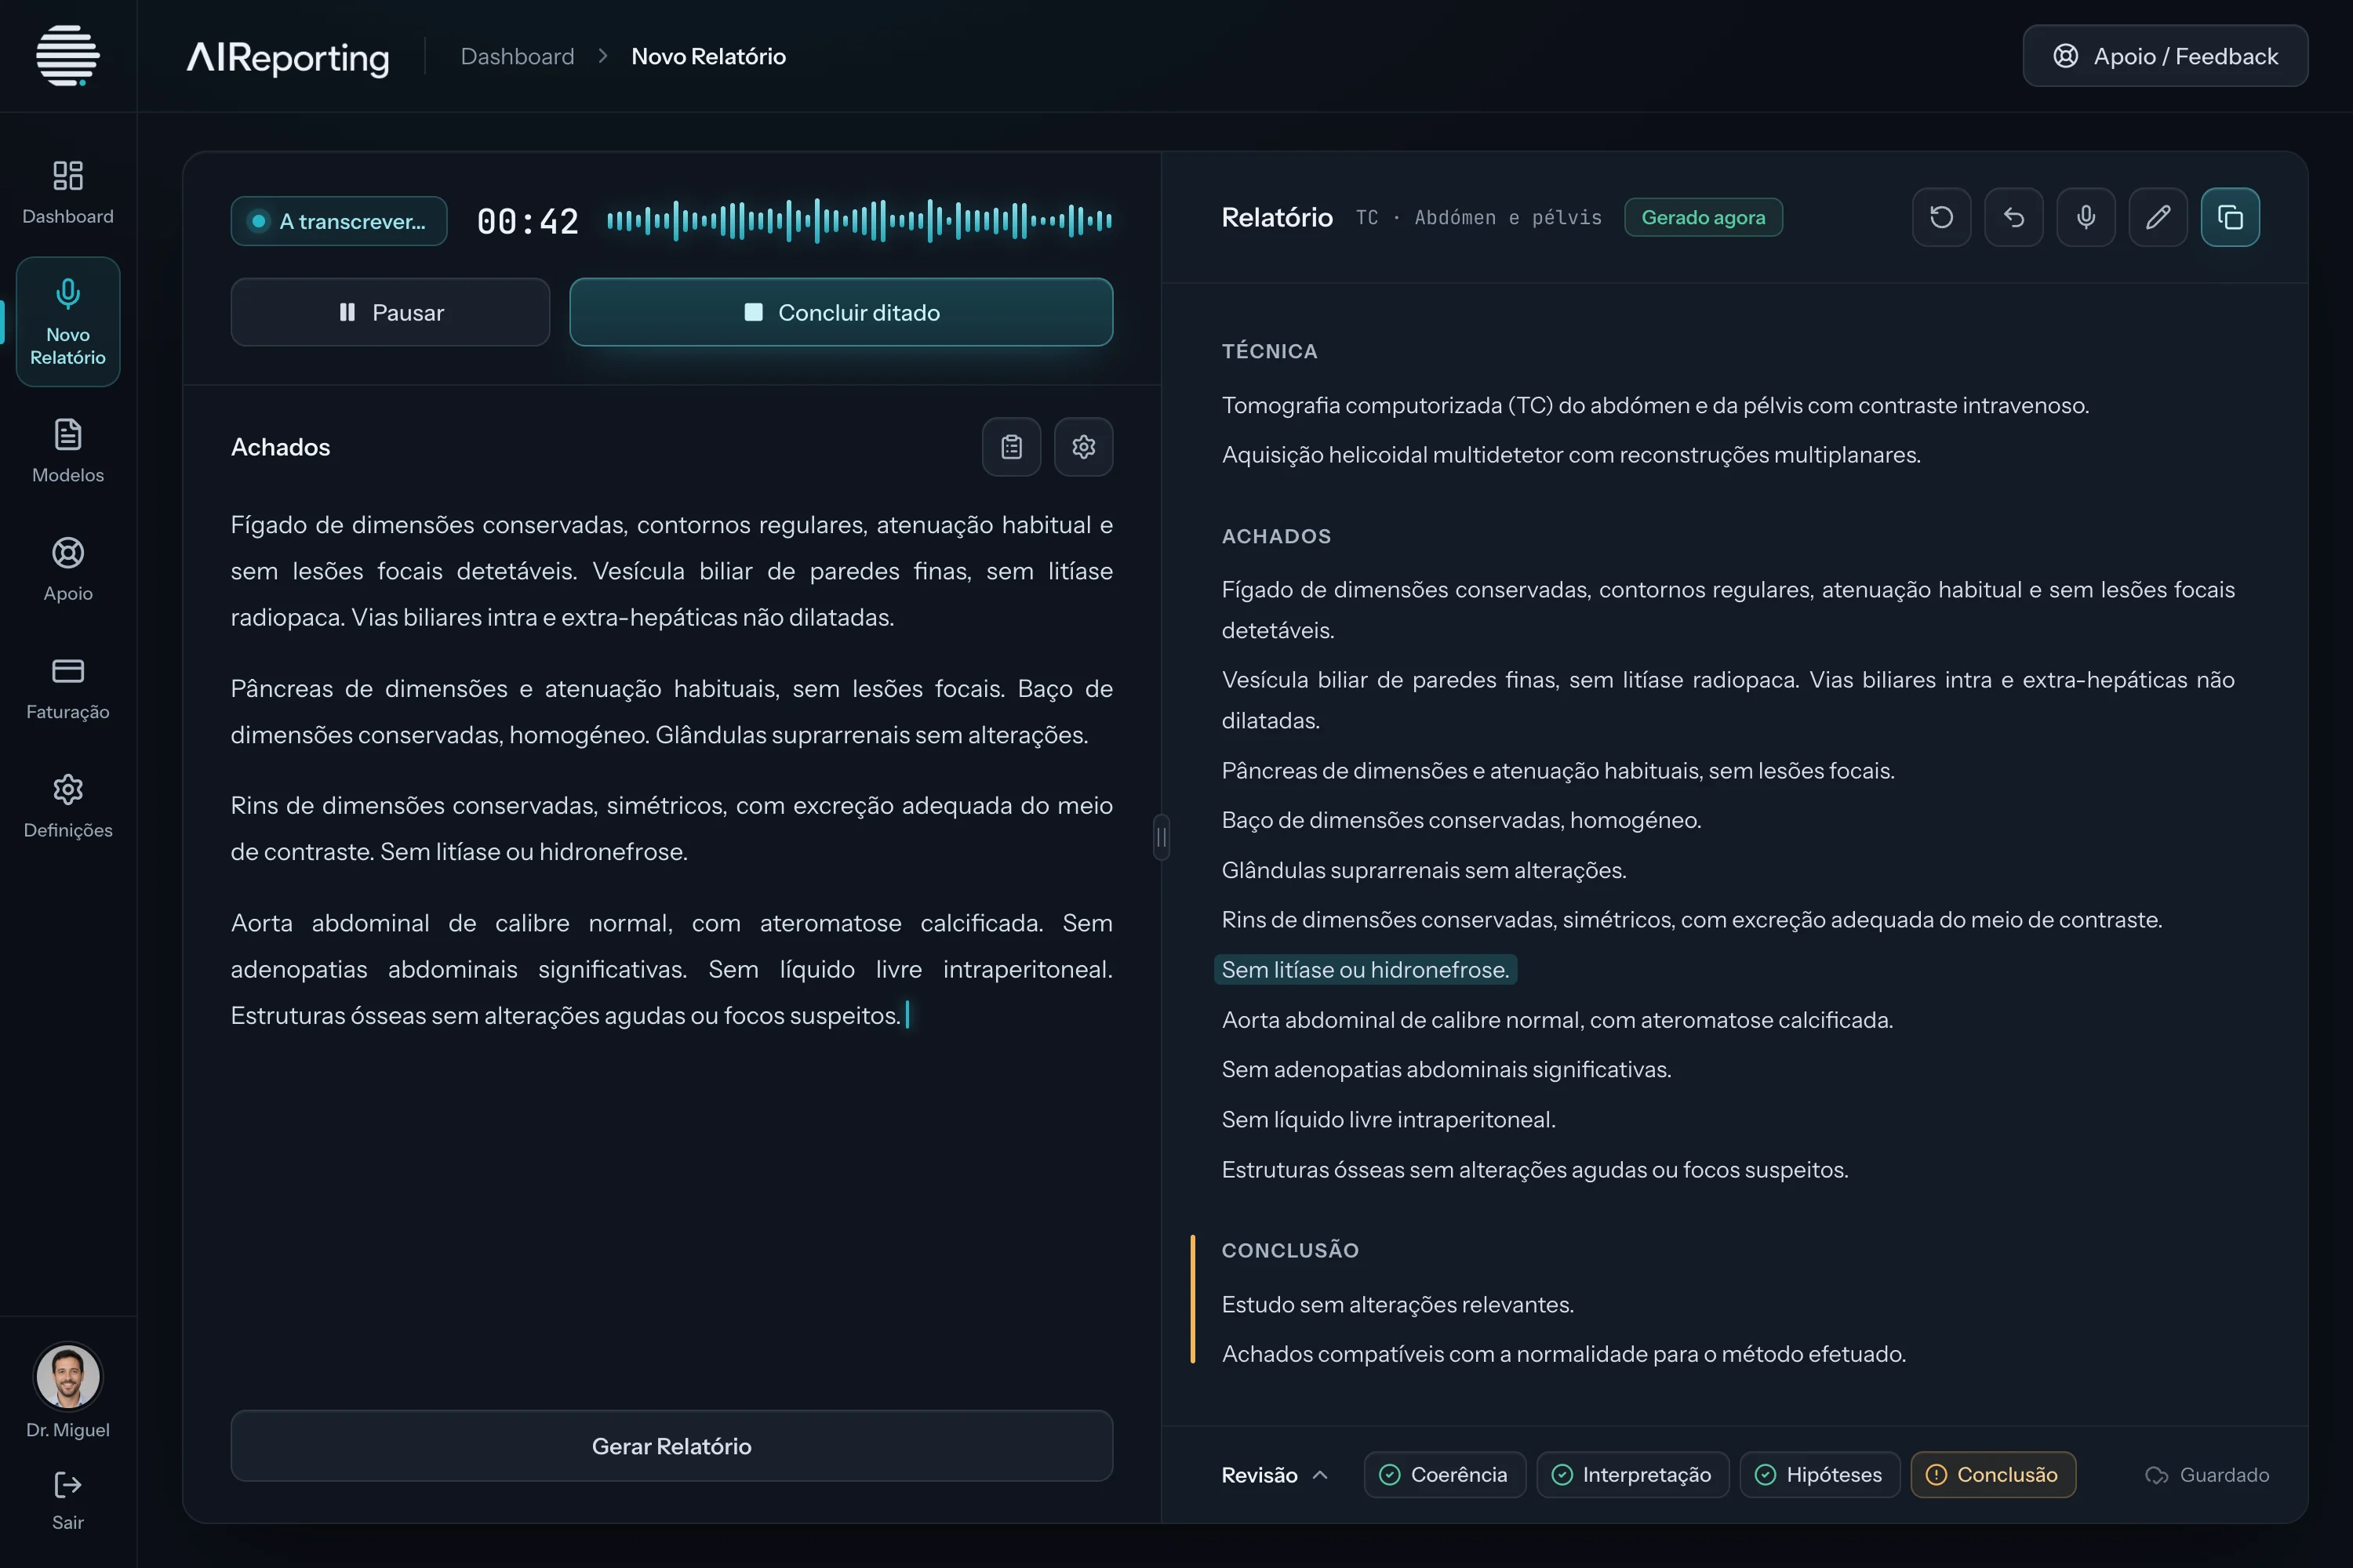Screen dimensions: 2353x1568
Task: Click the Sair logout icon
Action: coord(68,1485)
